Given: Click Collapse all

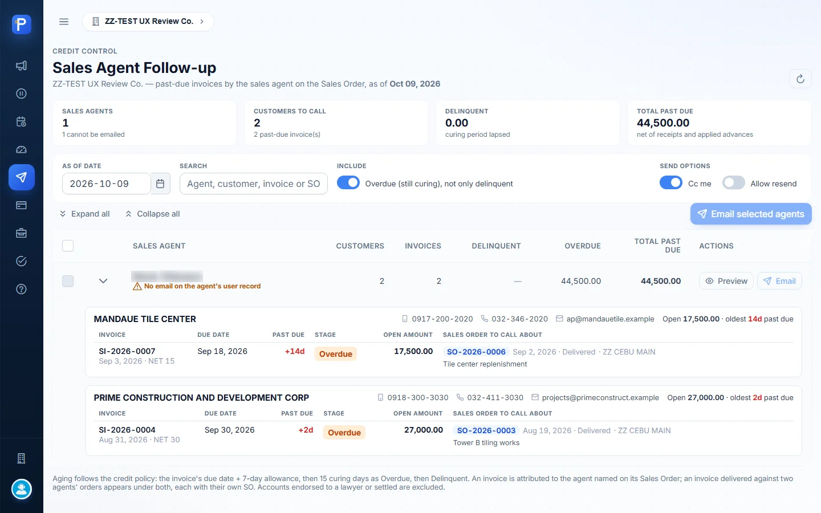Looking at the screenshot, I should [x=153, y=214].
